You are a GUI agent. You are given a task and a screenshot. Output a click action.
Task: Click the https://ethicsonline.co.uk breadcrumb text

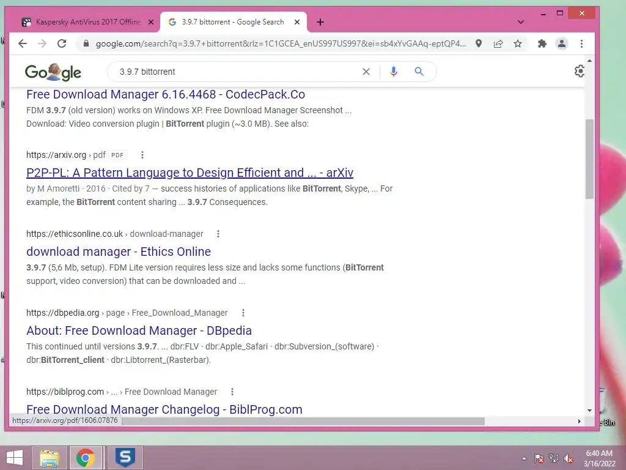point(75,234)
